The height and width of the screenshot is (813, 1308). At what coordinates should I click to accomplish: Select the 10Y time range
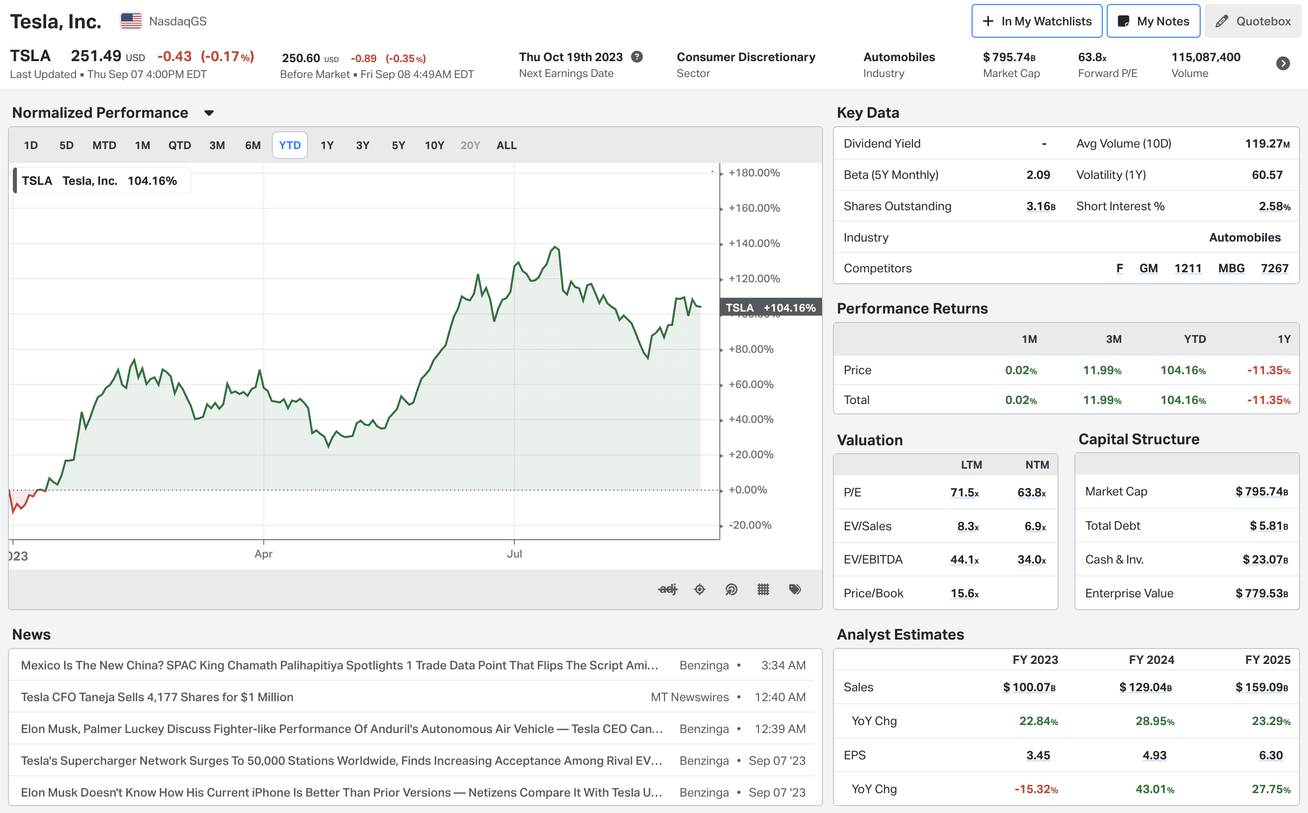point(434,145)
